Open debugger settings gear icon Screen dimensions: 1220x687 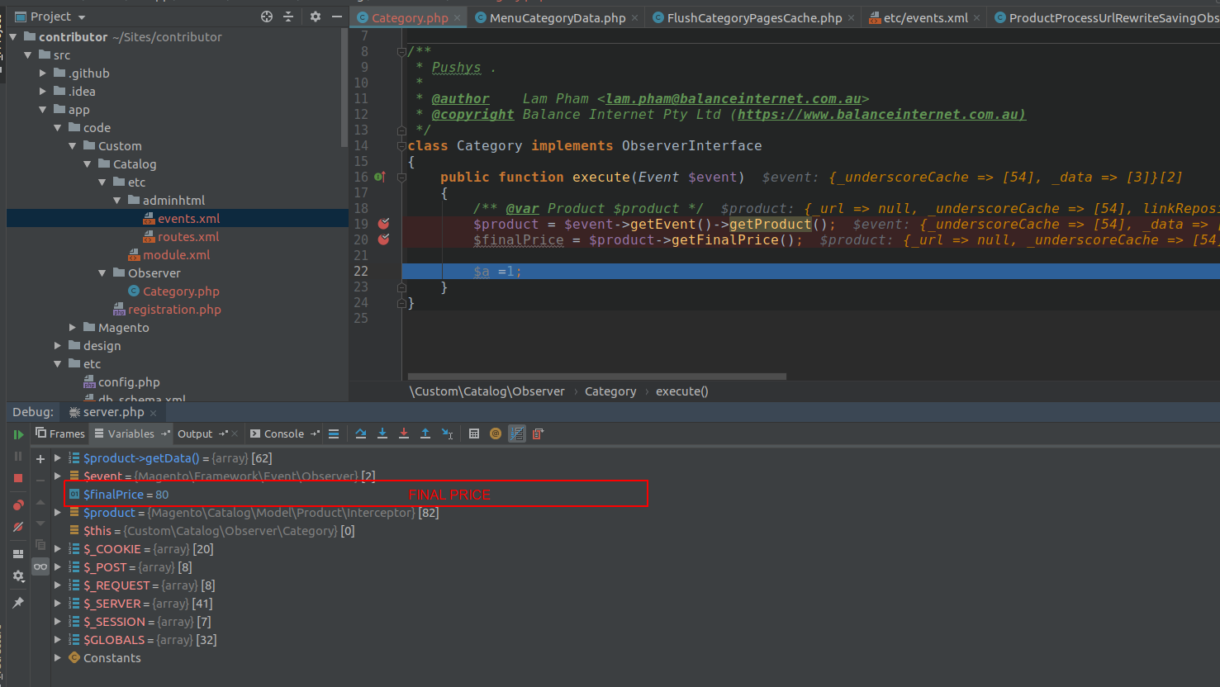tap(18, 576)
